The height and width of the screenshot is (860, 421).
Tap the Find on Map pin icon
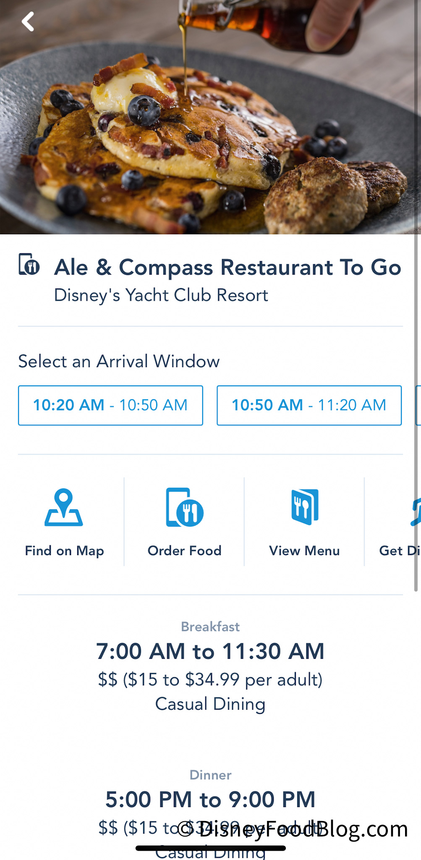click(64, 507)
